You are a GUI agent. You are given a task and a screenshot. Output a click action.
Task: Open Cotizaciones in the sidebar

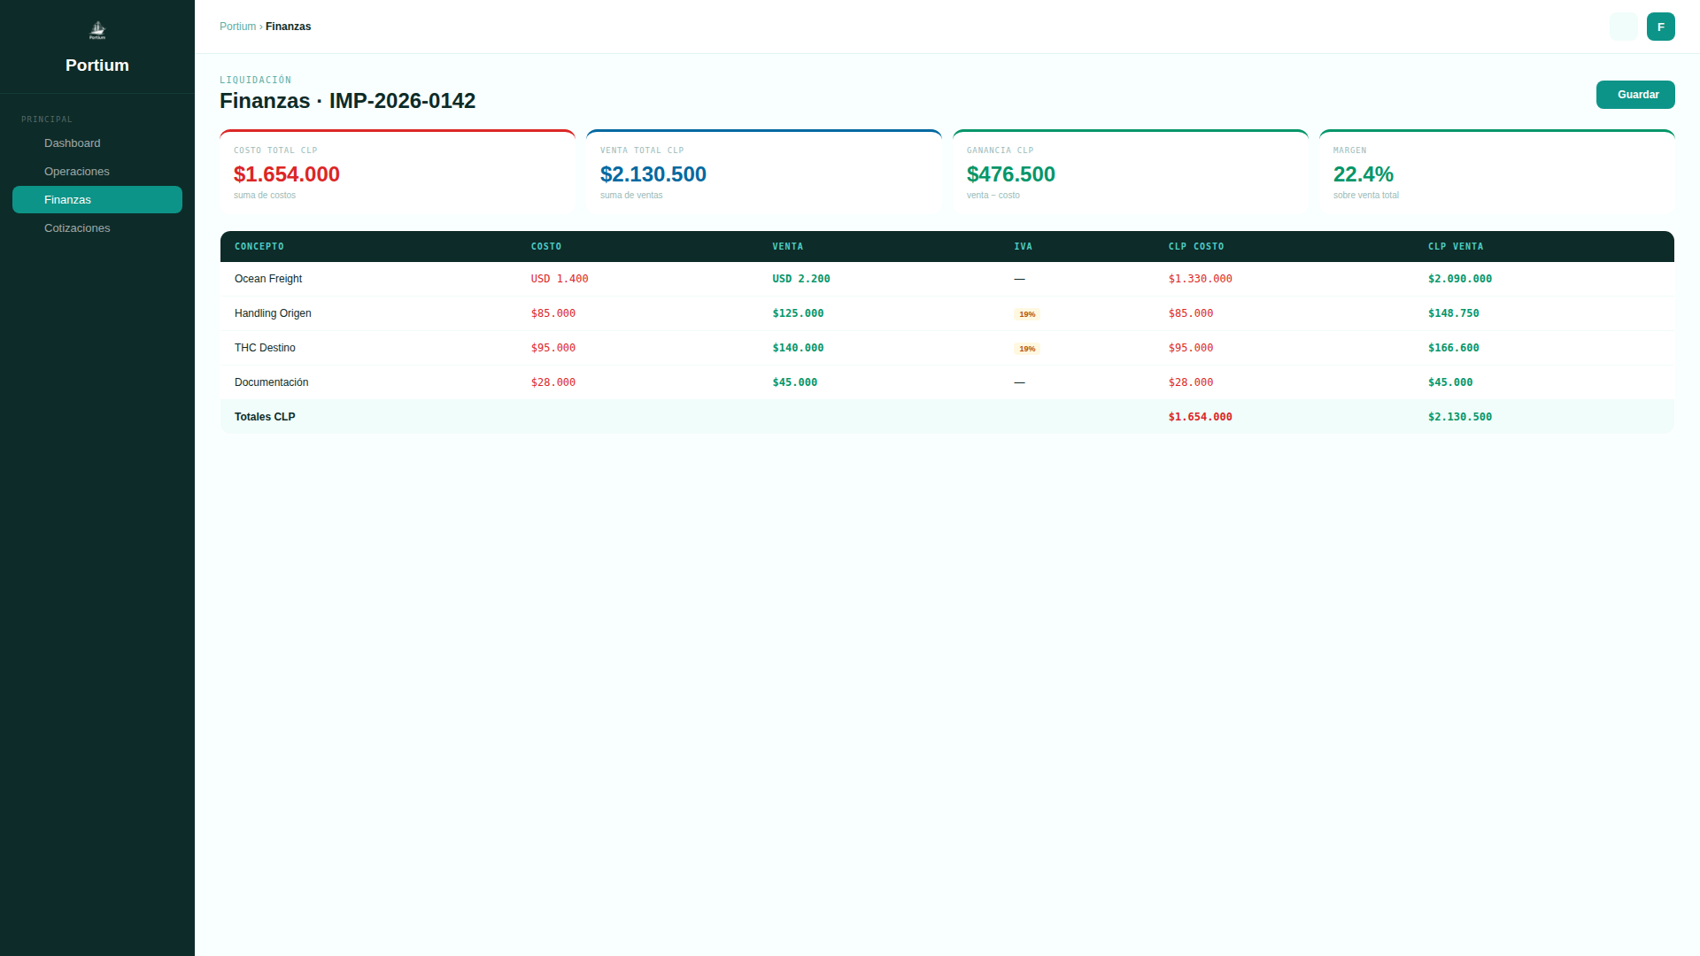pos(97,228)
